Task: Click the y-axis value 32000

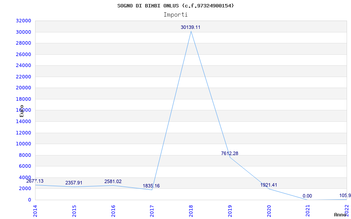Action: coord(23,21)
